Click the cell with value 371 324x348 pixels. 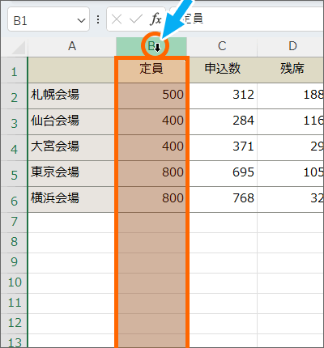(x=222, y=147)
